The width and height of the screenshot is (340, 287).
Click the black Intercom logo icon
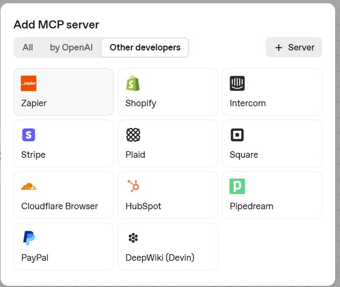(x=237, y=83)
